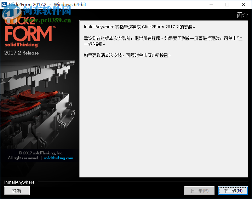252x199 pixels.
Task: Open the solidthinking.com link
Action: point(58,158)
